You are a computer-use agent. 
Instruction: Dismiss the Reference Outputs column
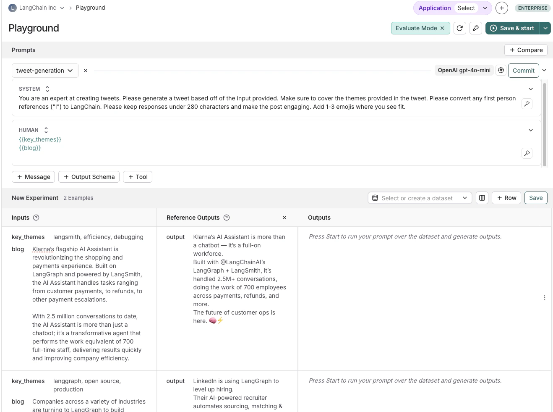pyautogui.click(x=284, y=218)
